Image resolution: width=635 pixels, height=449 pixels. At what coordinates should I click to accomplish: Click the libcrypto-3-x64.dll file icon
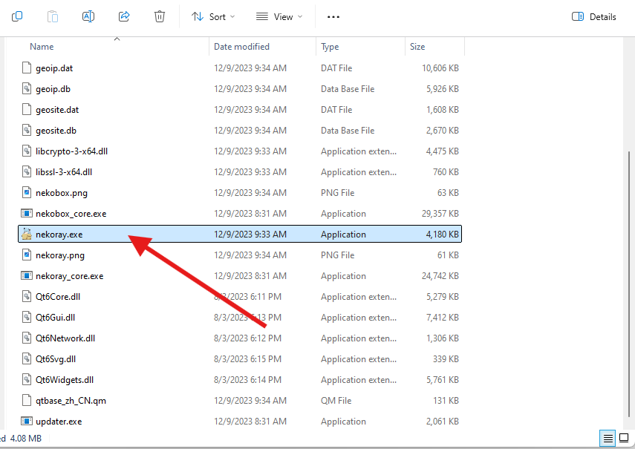[27, 151]
